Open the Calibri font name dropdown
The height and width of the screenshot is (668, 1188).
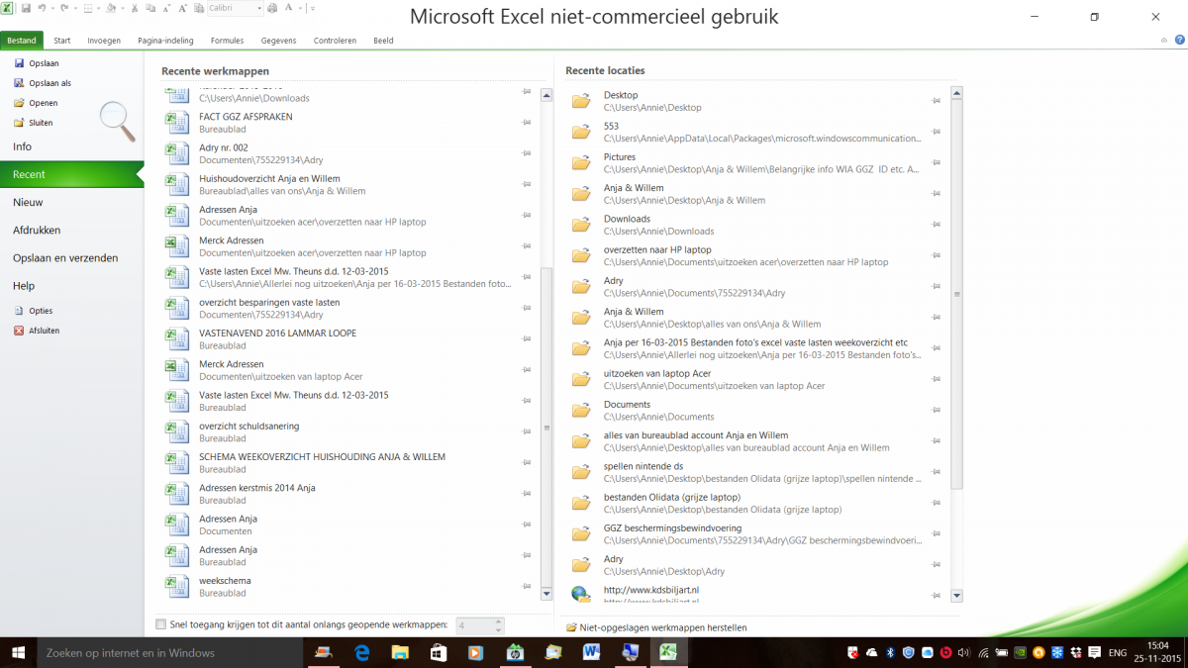259,8
